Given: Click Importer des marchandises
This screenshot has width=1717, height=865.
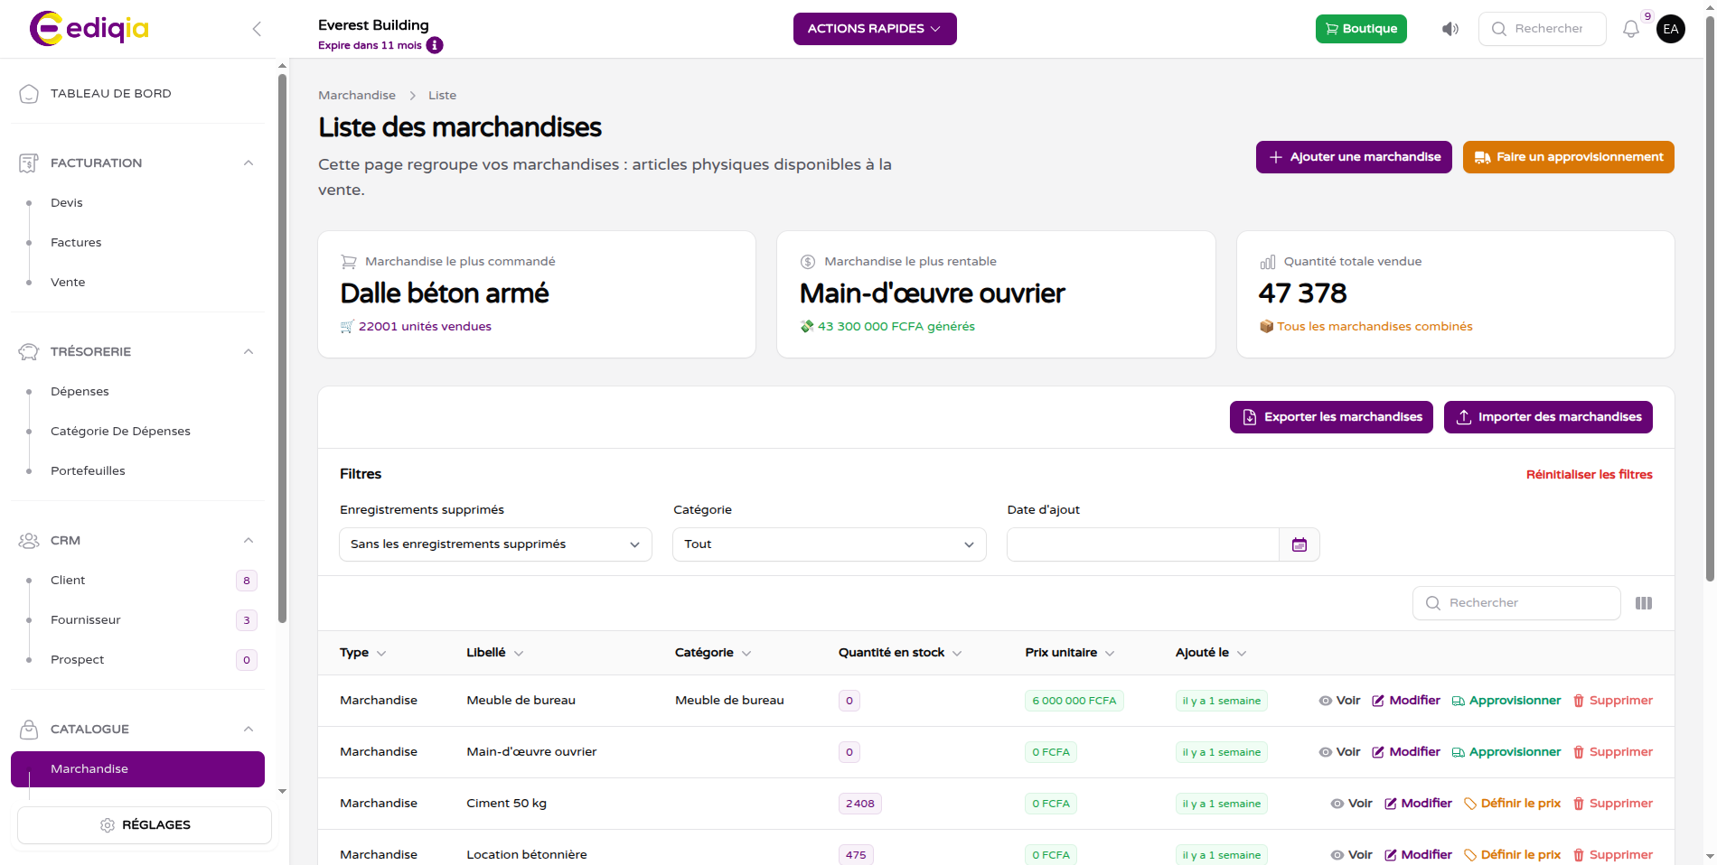Looking at the screenshot, I should click(1548, 417).
